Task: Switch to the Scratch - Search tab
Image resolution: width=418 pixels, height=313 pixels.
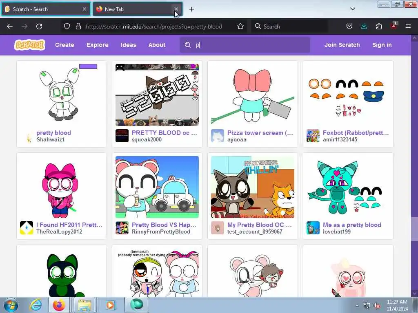Action: [x=46, y=9]
